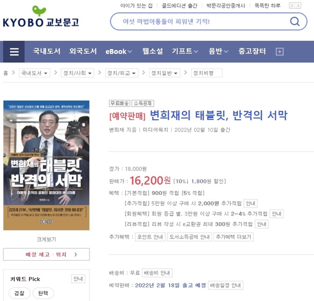Image resolution: width=314 pixels, height=301 pixels.
Task: Show previous promo keyword arrow
Action: coord(292,6)
